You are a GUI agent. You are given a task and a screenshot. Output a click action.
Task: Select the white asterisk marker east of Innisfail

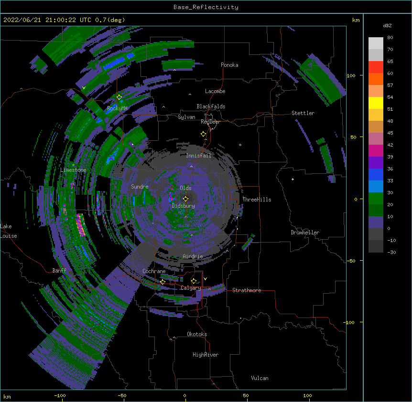(240, 145)
